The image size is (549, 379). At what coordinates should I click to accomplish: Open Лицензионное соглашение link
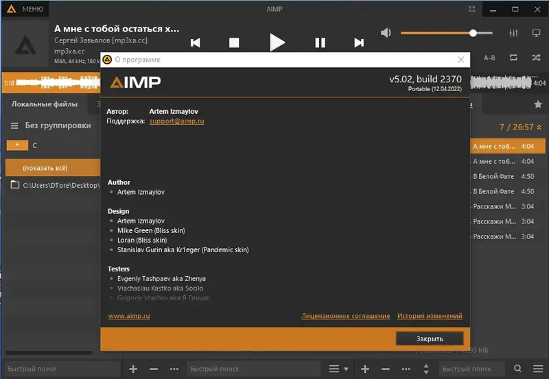tap(346, 316)
